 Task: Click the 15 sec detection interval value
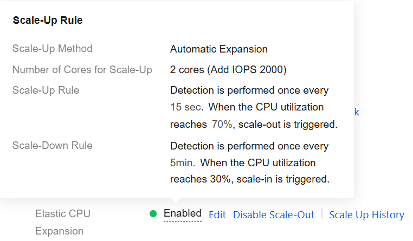point(186,107)
